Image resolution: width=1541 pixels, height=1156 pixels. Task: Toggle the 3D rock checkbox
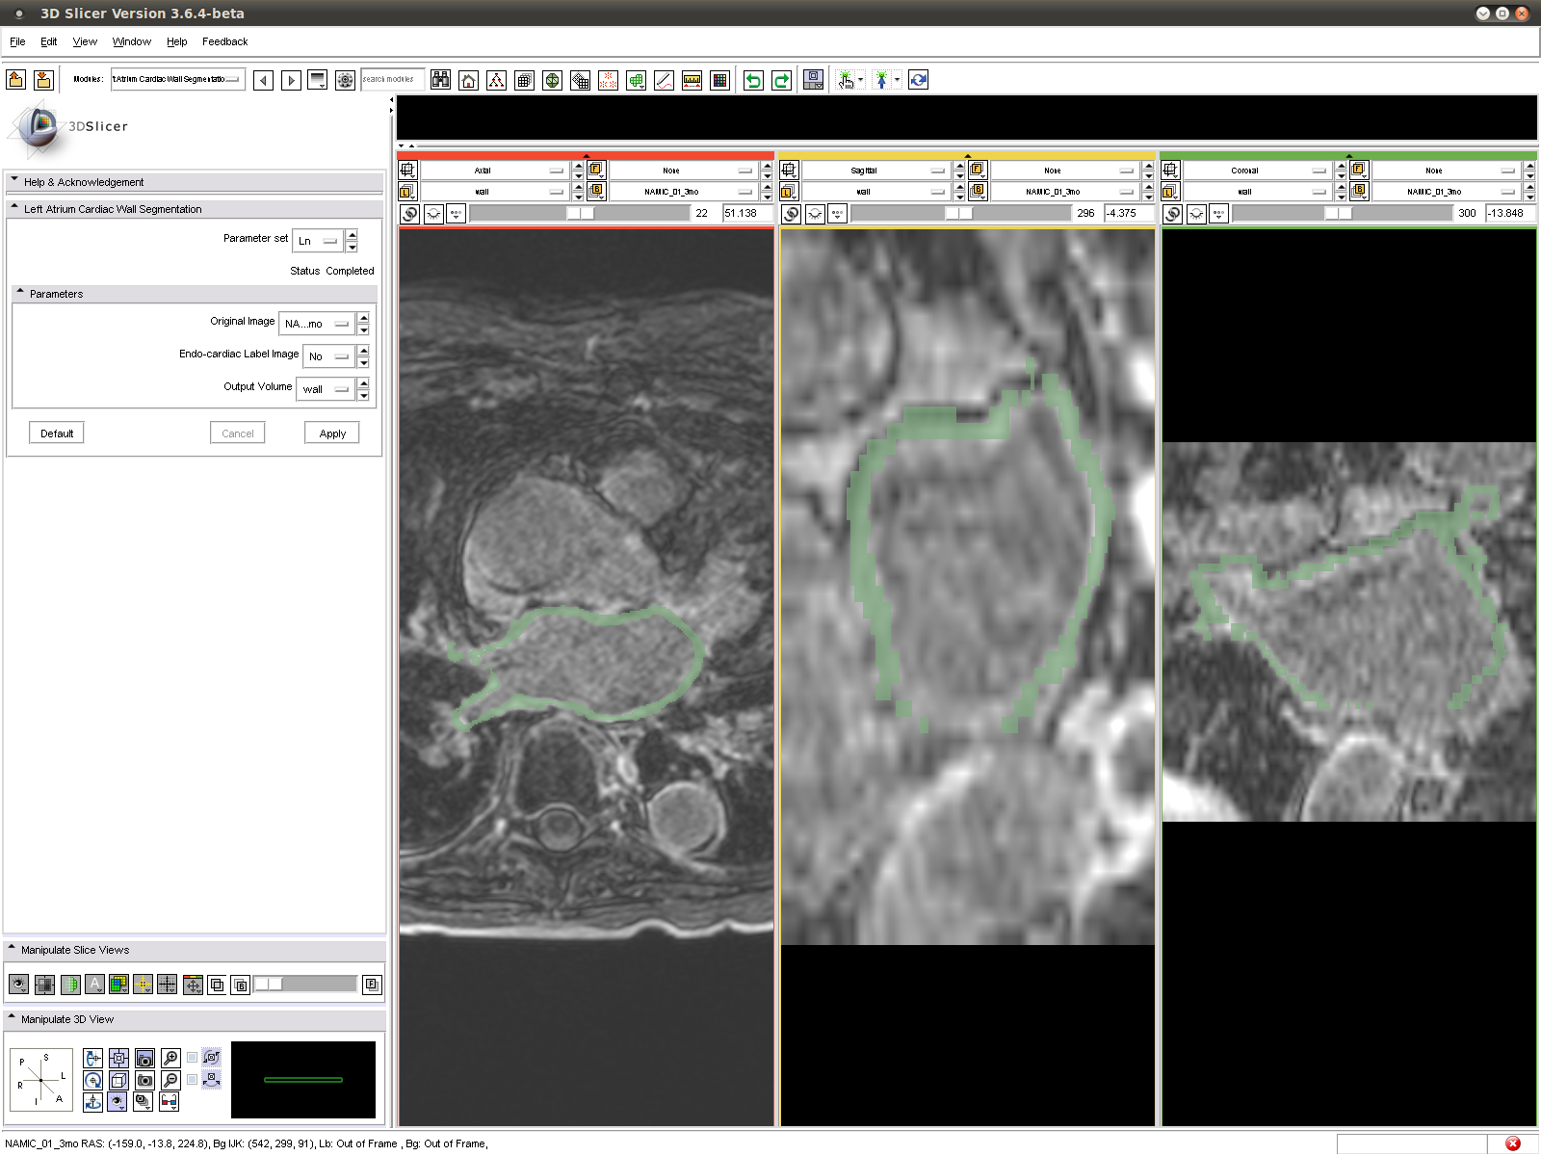point(193,1080)
